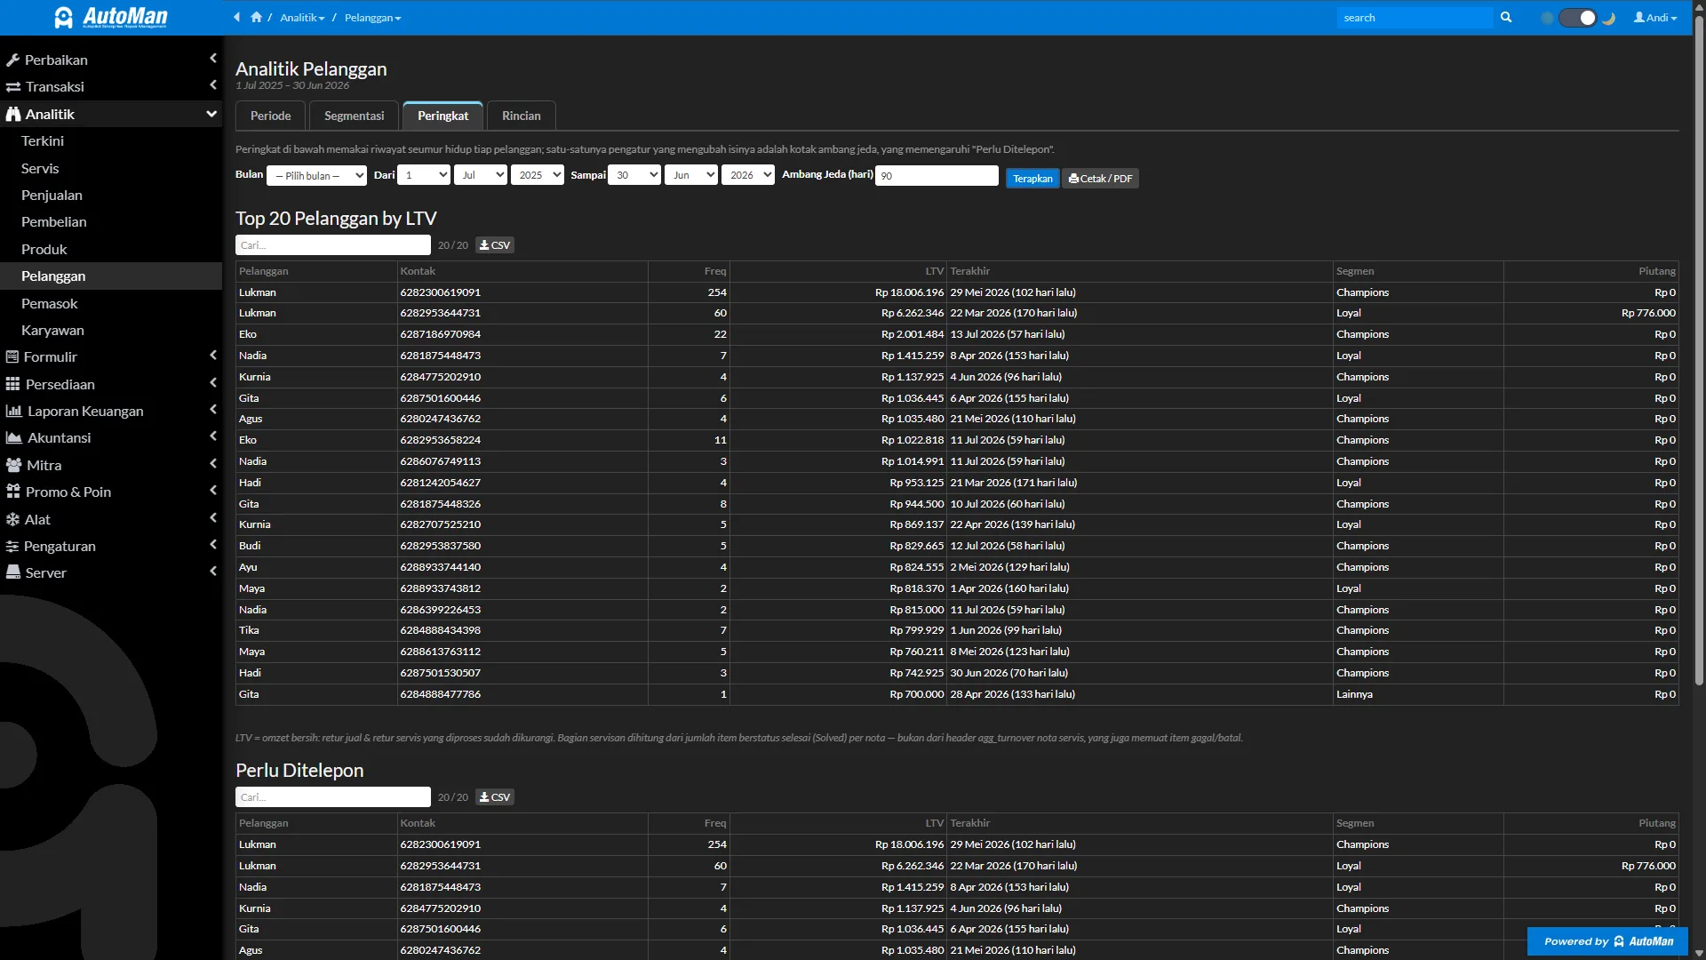Switch to the Periode tab

pos(270,116)
